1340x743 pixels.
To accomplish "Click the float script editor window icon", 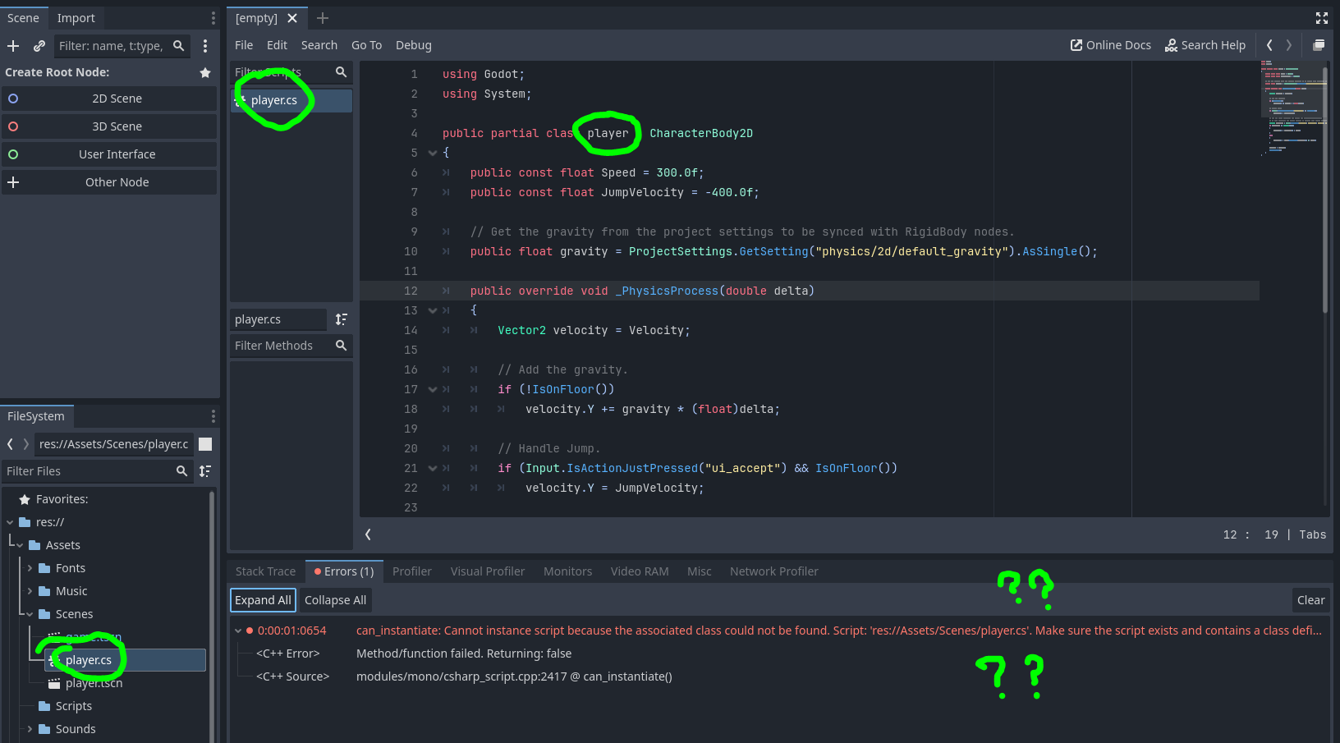I will pyautogui.click(x=1319, y=45).
